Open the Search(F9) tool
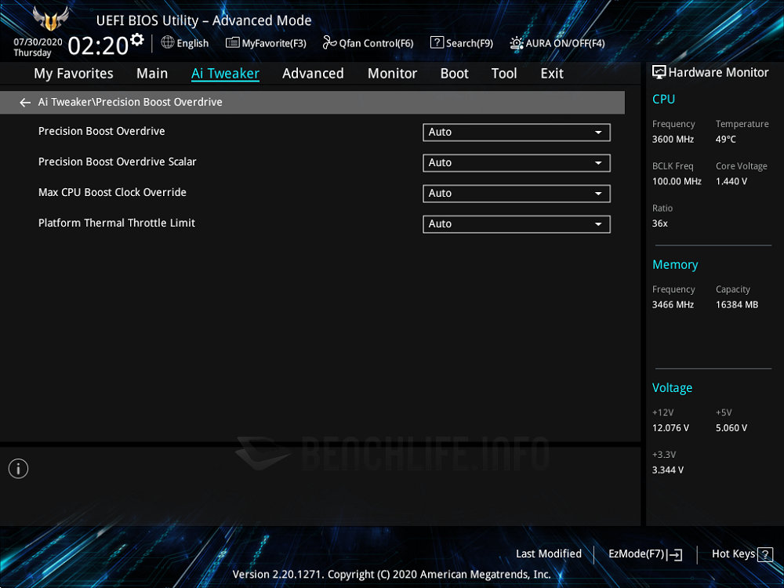The image size is (784, 588). pos(461,43)
